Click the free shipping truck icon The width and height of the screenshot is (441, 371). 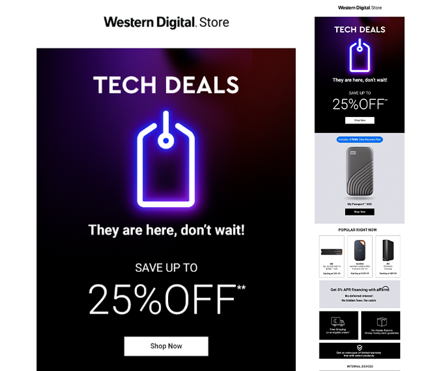(338, 322)
